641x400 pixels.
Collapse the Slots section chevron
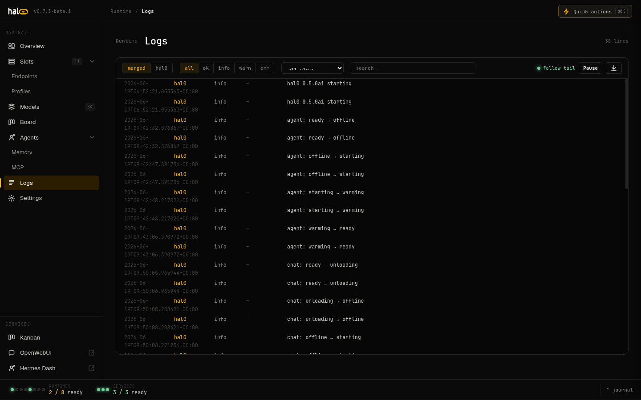[92, 61]
